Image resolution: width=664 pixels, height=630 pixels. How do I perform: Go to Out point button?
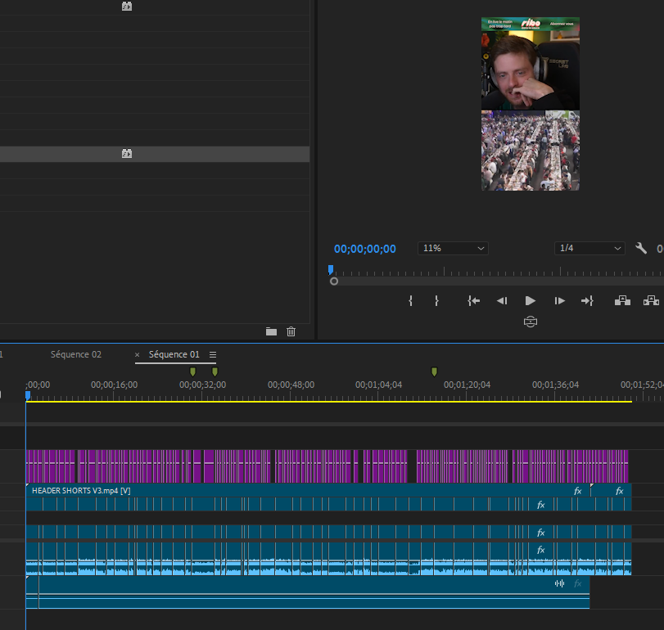(x=587, y=301)
